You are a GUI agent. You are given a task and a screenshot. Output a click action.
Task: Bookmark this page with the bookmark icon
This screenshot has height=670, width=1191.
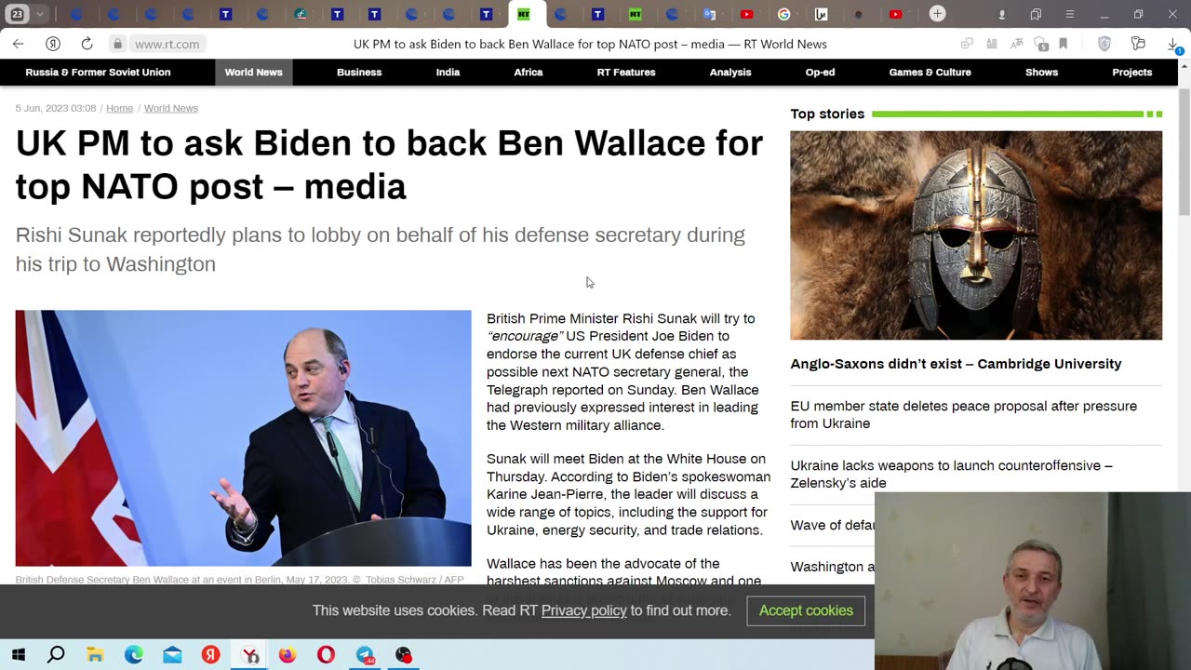(1064, 44)
